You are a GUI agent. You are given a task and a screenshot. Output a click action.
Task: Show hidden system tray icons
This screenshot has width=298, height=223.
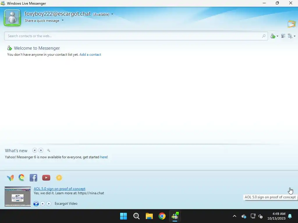[235, 216]
